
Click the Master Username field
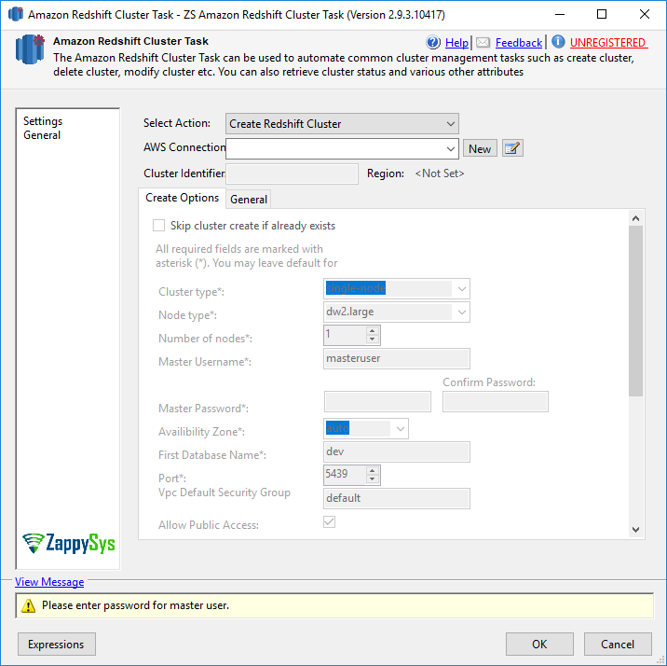397,358
